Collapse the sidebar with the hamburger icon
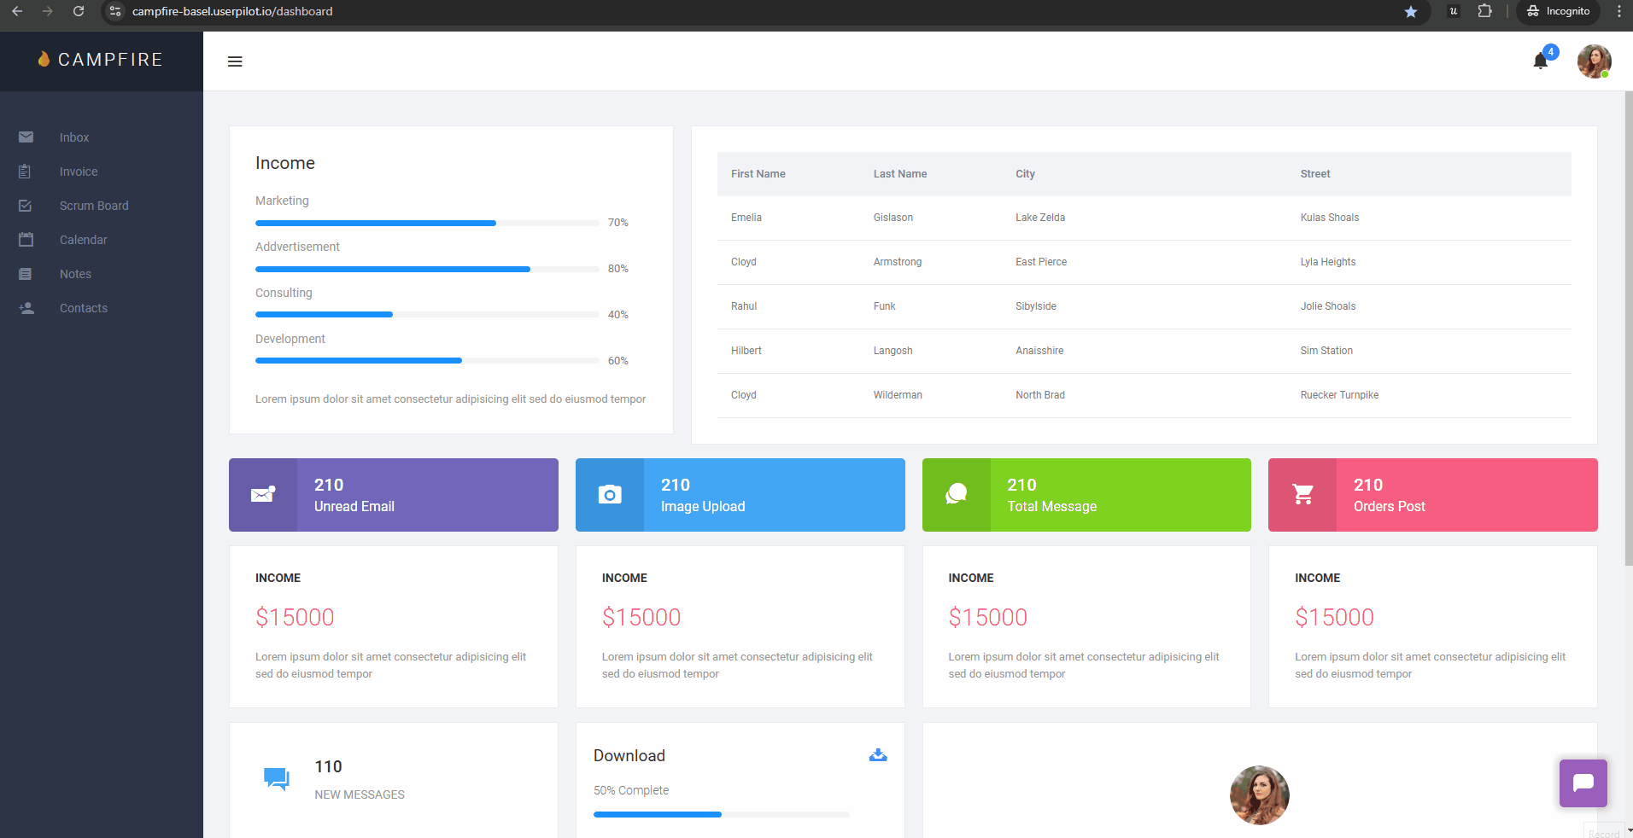This screenshot has height=838, width=1633. coord(236,61)
